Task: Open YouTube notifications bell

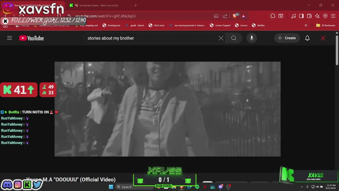Action: (x=307, y=38)
